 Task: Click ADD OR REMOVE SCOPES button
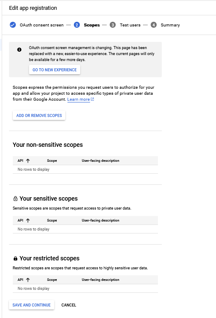(39, 115)
